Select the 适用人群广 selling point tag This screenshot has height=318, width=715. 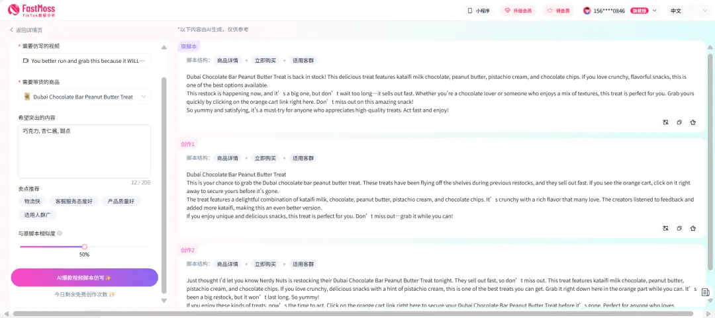tap(38, 214)
